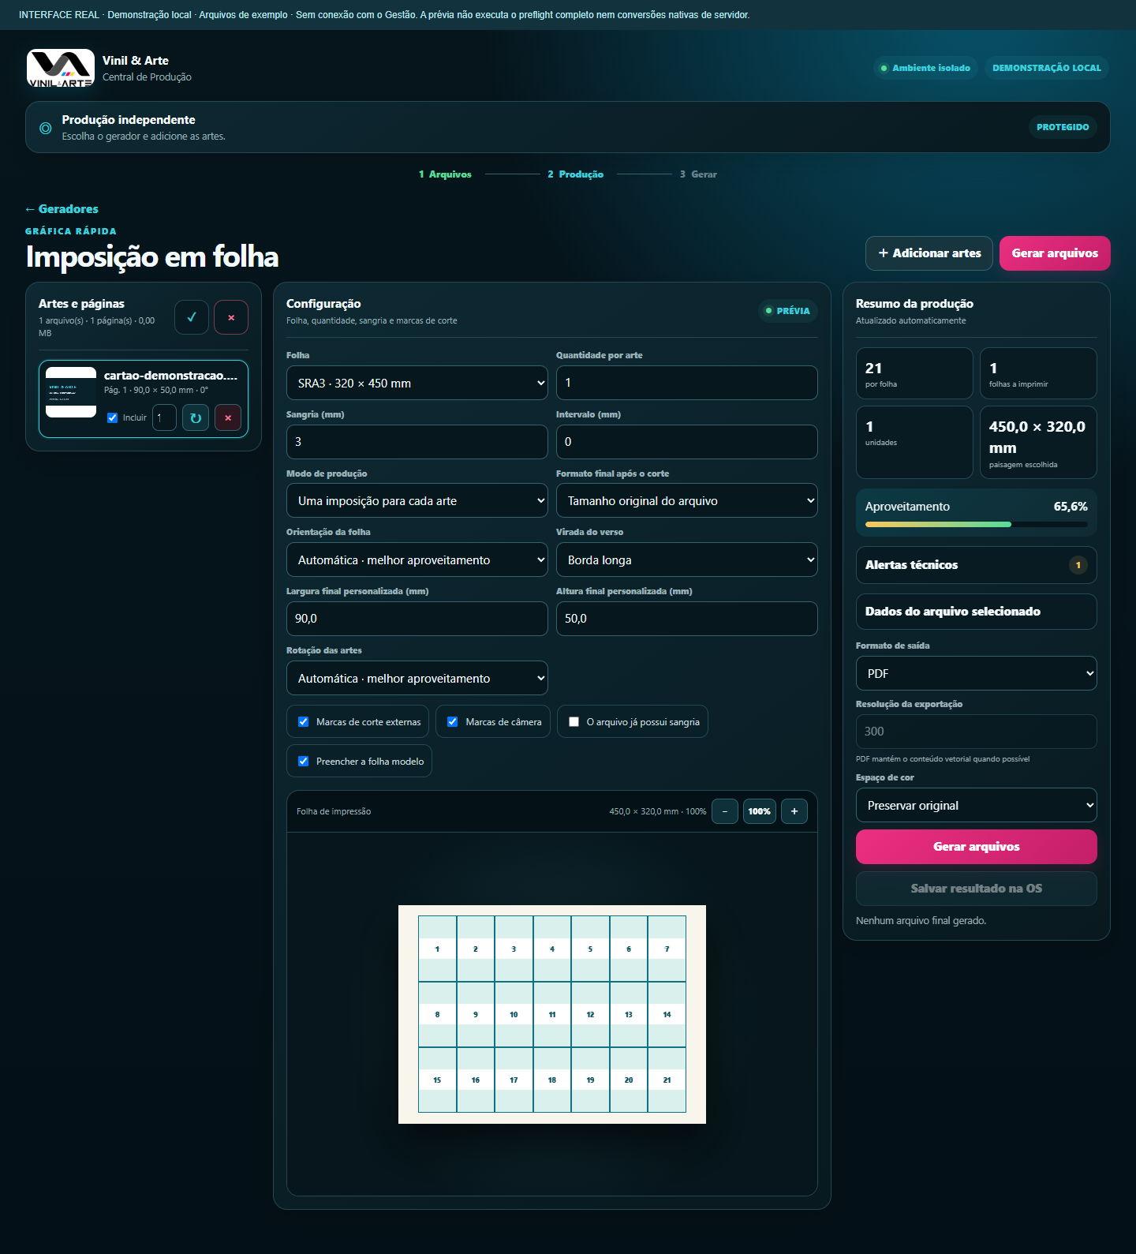Remove cartao-demonstracao file with its red X
Screen dimensions: 1136x1254
click(228, 417)
